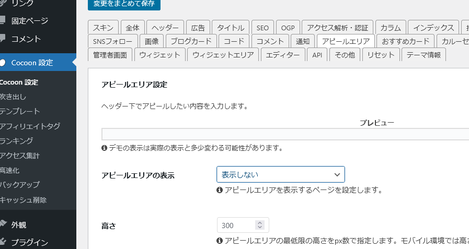
Task: Open the アピールエリアの表示 dropdown
Action: (280, 174)
